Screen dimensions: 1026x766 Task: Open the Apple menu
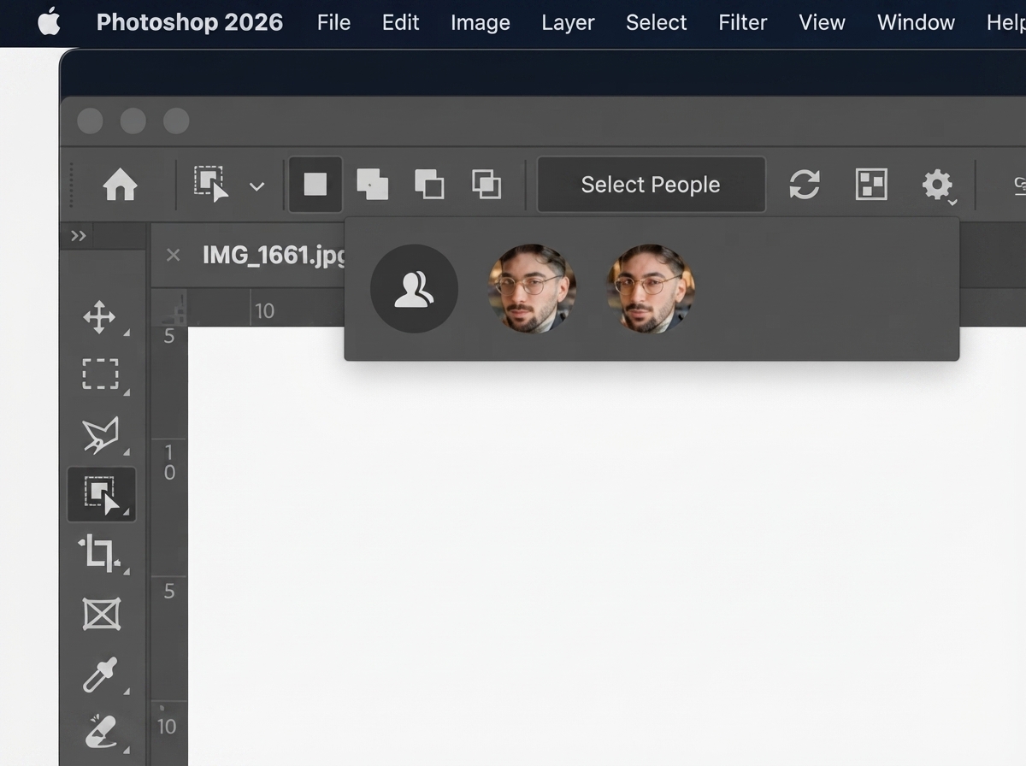click(49, 22)
